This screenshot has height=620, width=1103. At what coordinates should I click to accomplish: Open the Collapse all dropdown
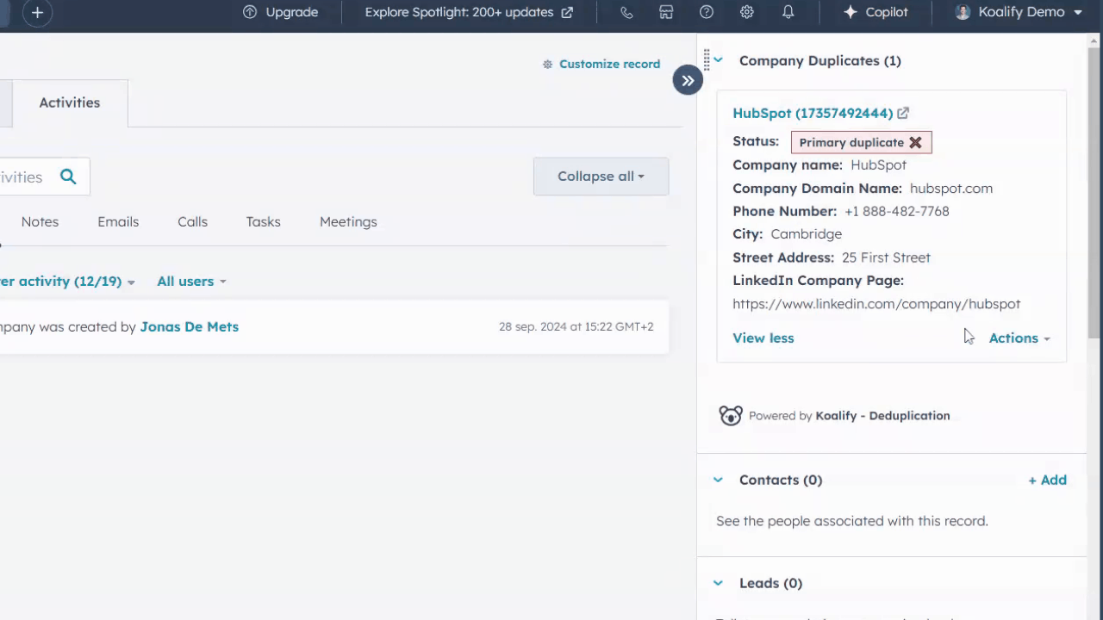(601, 176)
